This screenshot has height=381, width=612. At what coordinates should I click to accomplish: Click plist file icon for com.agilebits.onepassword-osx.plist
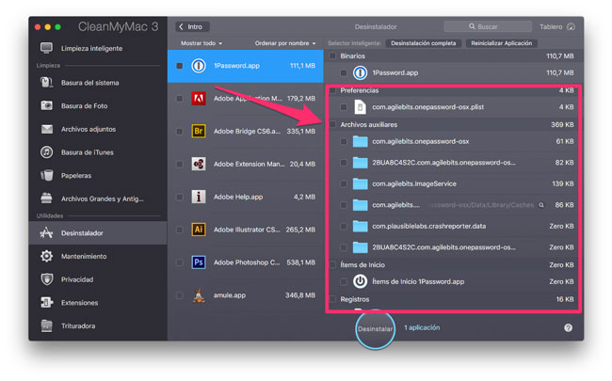pyautogui.click(x=360, y=107)
